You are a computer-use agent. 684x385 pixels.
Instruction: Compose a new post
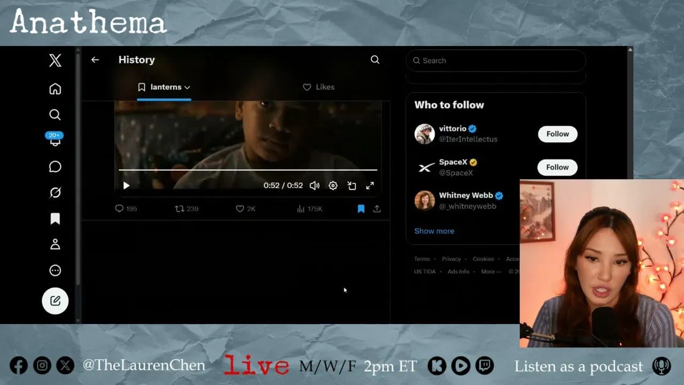point(55,301)
